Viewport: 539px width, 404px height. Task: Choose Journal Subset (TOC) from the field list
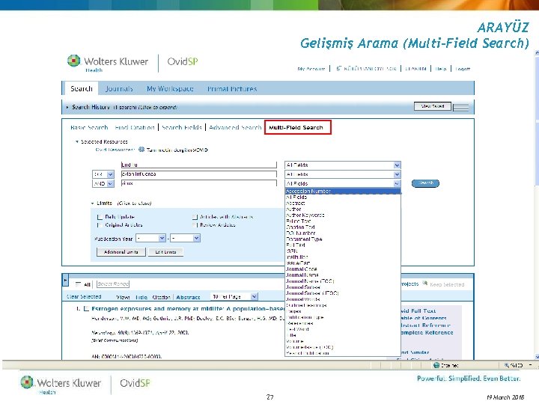pyautogui.click(x=343, y=293)
